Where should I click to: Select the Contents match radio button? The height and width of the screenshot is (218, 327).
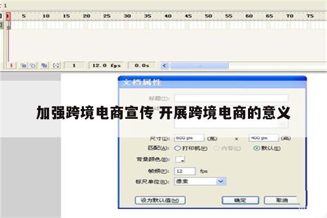[217, 148]
